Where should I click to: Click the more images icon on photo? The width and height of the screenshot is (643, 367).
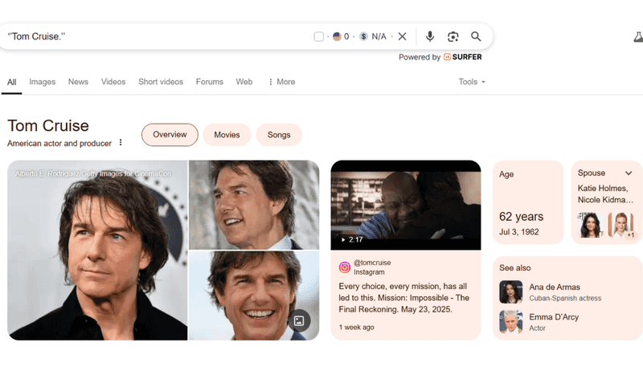click(x=299, y=320)
